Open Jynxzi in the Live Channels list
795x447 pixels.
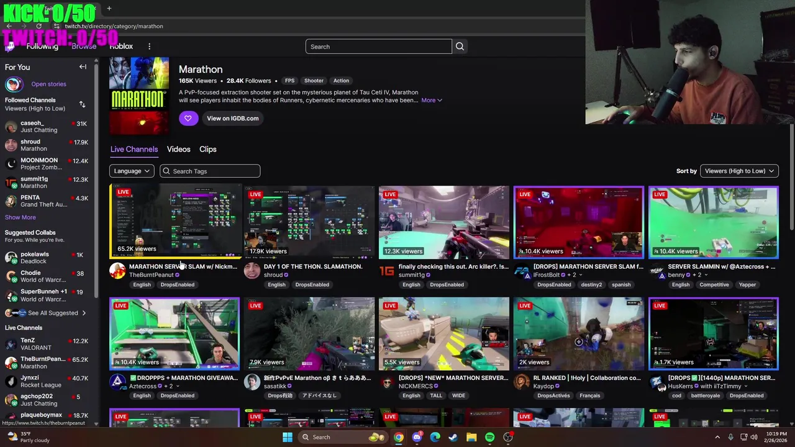click(48, 381)
